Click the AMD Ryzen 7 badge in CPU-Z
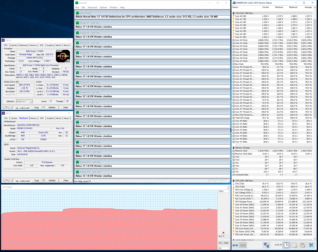Image resolution: width=318 pixels, height=252 pixels. [x=63, y=56]
